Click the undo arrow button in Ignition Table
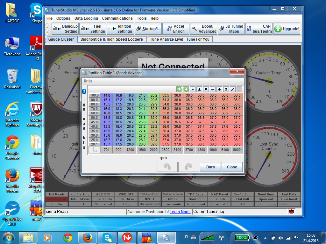 pos(167,167)
